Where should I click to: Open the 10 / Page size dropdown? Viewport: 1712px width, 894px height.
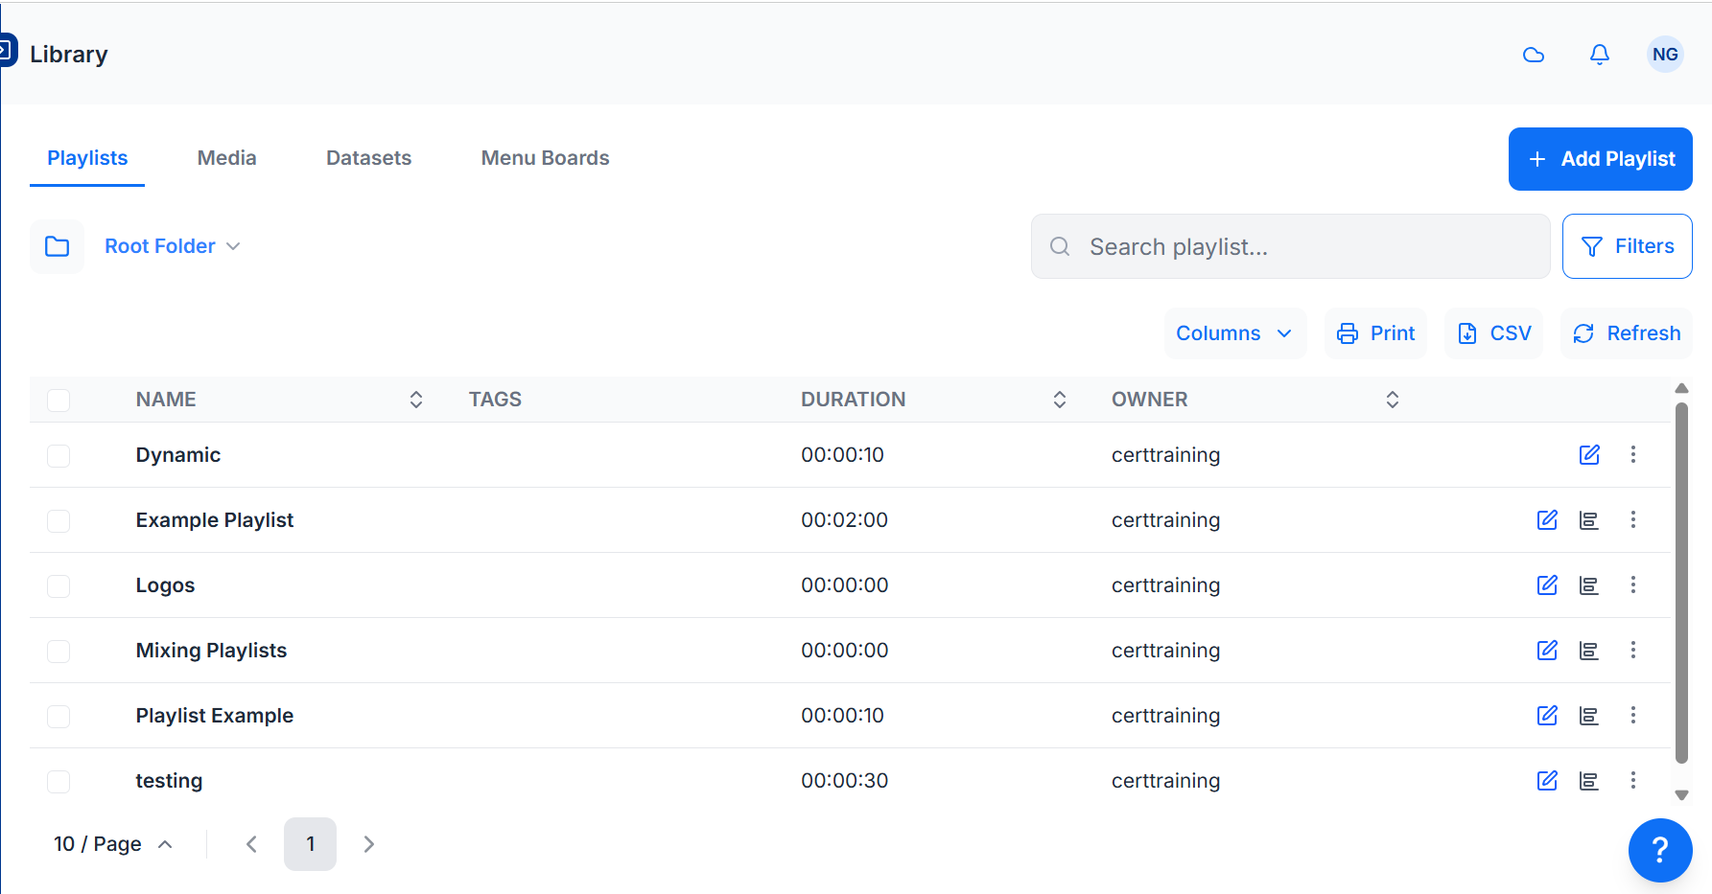click(113, 844)
